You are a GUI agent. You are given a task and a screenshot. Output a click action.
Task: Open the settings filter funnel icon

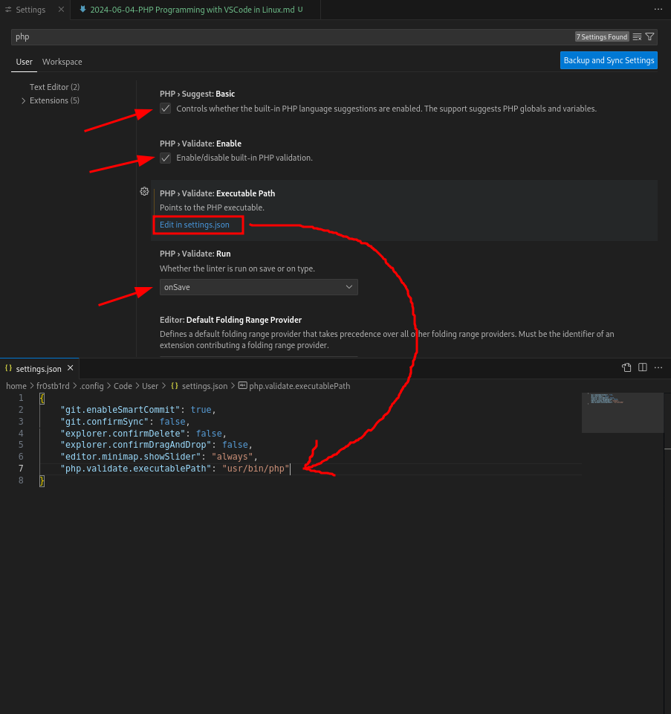[650, 36]
